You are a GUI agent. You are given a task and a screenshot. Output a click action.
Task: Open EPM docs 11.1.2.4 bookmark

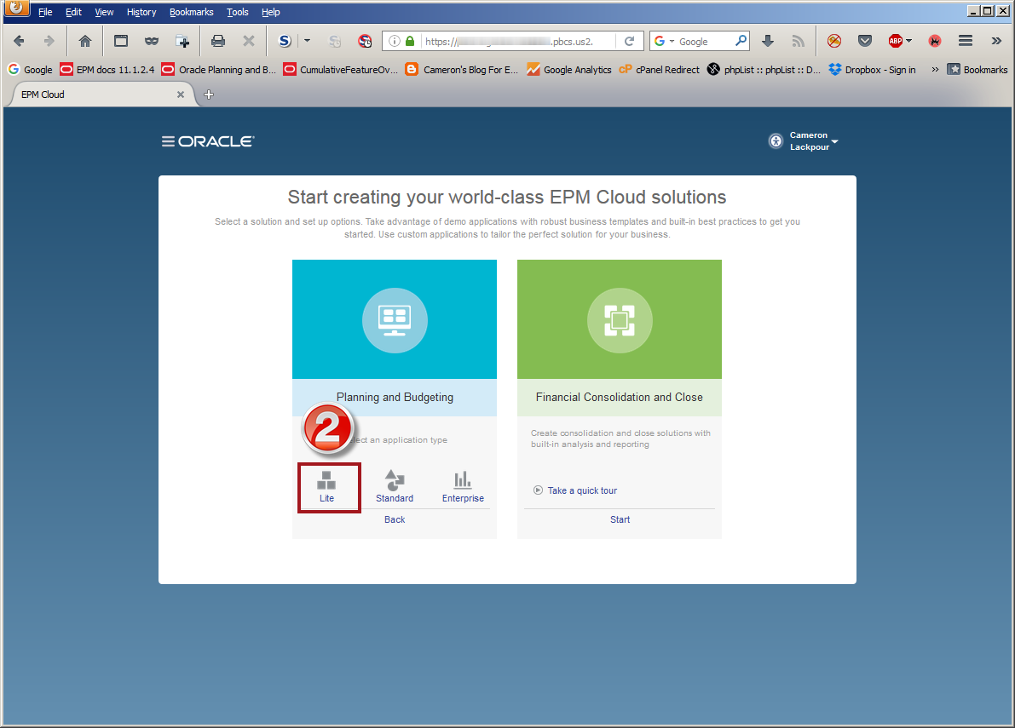pyautogui.click(x=107, y=69)
